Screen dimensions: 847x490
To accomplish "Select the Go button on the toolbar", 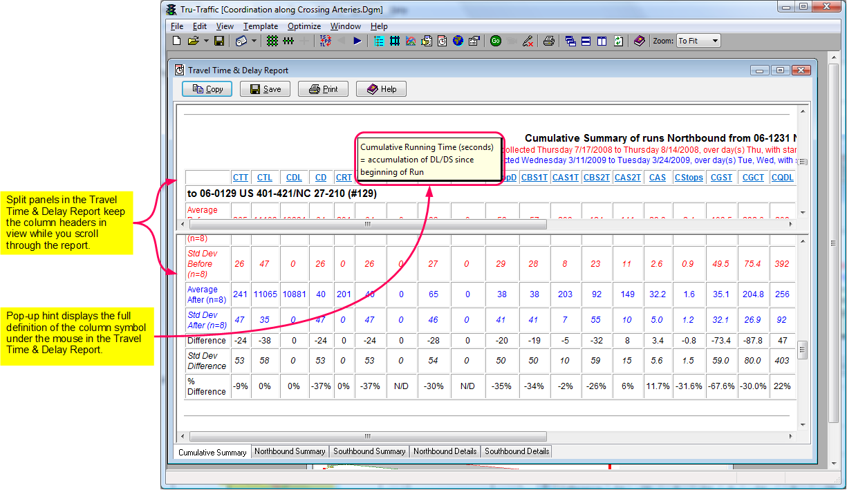I will coord(496,41).
